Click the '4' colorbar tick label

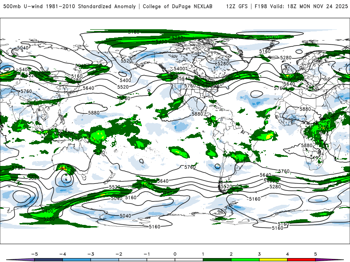click(x=287, y=254)
